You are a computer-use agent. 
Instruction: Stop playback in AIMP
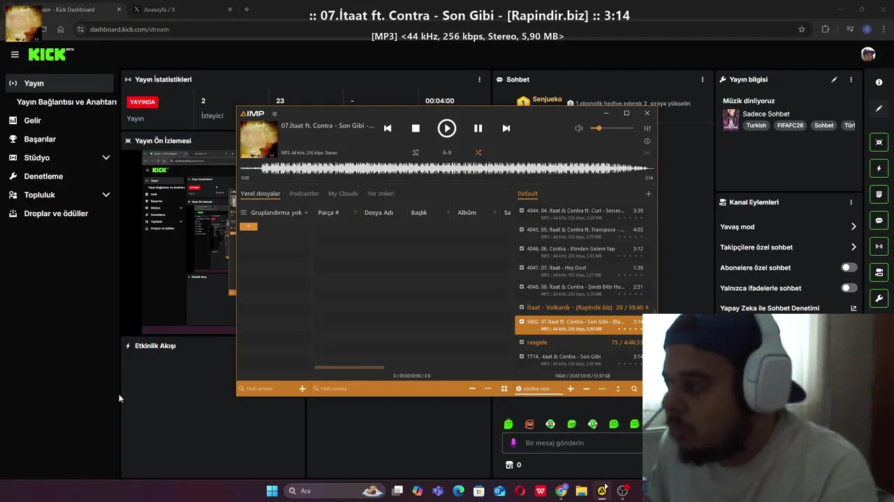(x=416, y=128)
